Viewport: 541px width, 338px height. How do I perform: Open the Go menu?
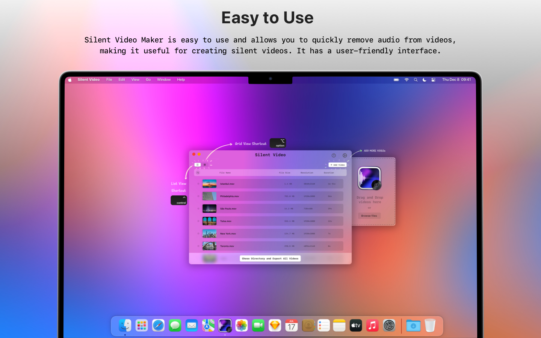point(148,80)
